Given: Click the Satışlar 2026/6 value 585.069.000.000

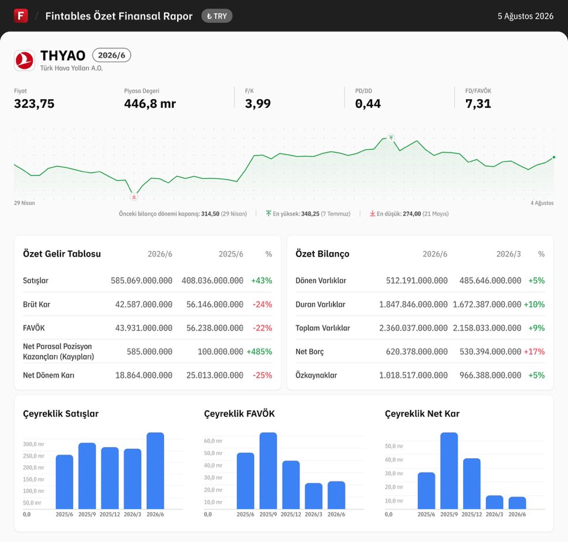Looking at the screenshot, I should [142, 280].
